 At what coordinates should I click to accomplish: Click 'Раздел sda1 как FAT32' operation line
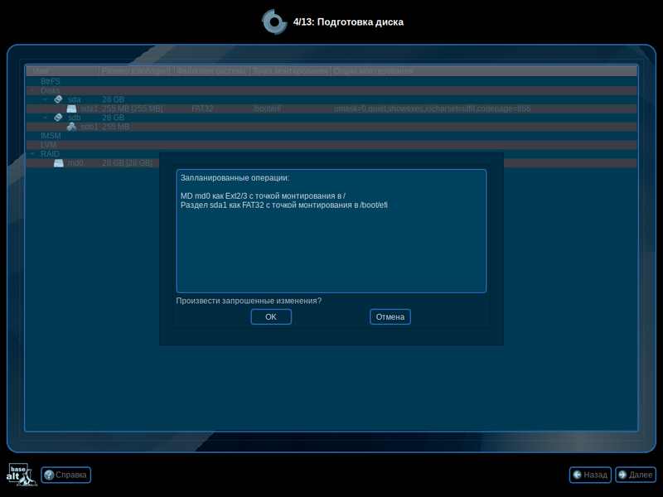284,205
